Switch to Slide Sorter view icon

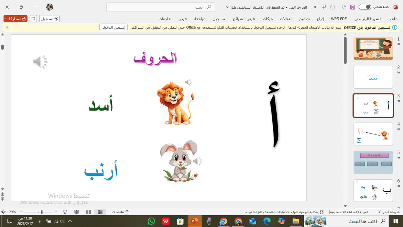pos(89,212)
